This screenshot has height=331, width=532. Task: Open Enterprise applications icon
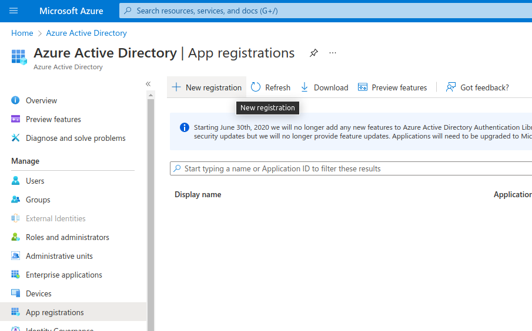coord(16,275)
